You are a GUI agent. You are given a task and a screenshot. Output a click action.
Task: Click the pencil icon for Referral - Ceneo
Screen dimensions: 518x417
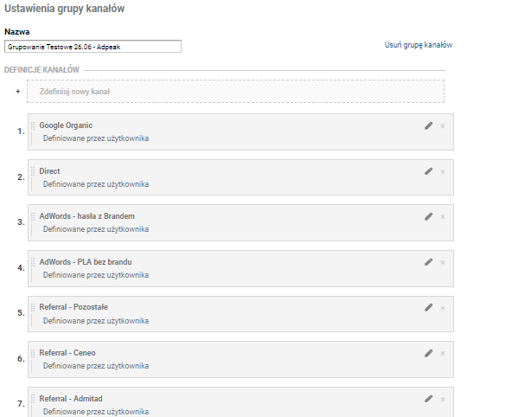click(x=428, y=353)
